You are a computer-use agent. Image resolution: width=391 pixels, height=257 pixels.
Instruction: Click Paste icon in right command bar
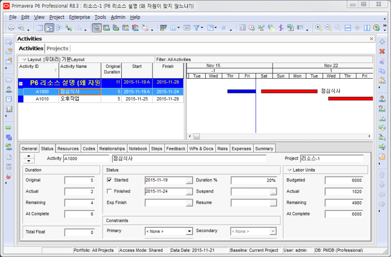(x=382, y=80)
